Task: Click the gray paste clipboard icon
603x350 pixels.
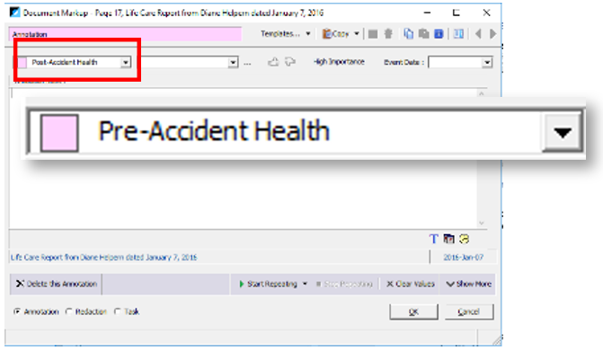Action: (424, 34)
